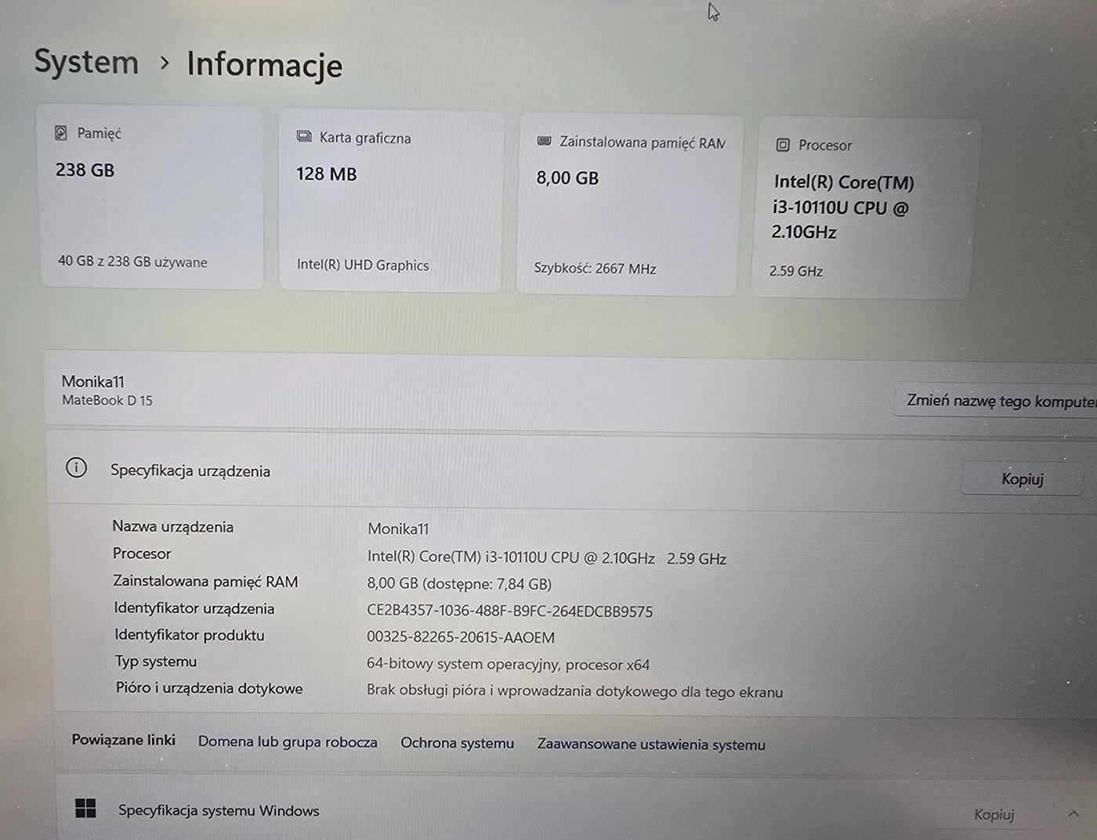Click the Identyfikator urządzenia label

194,608
